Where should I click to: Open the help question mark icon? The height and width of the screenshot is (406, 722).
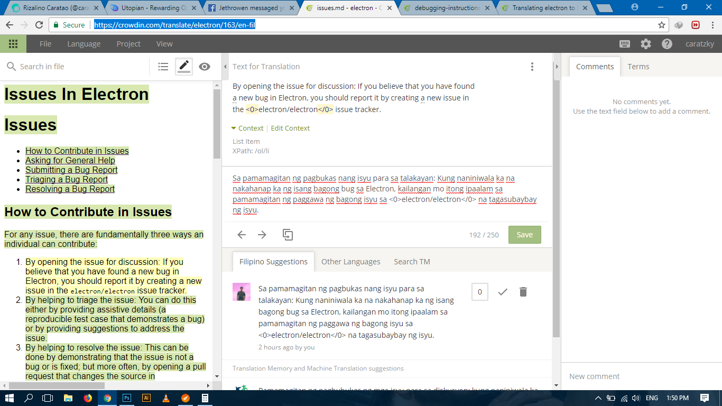(667, 44)
